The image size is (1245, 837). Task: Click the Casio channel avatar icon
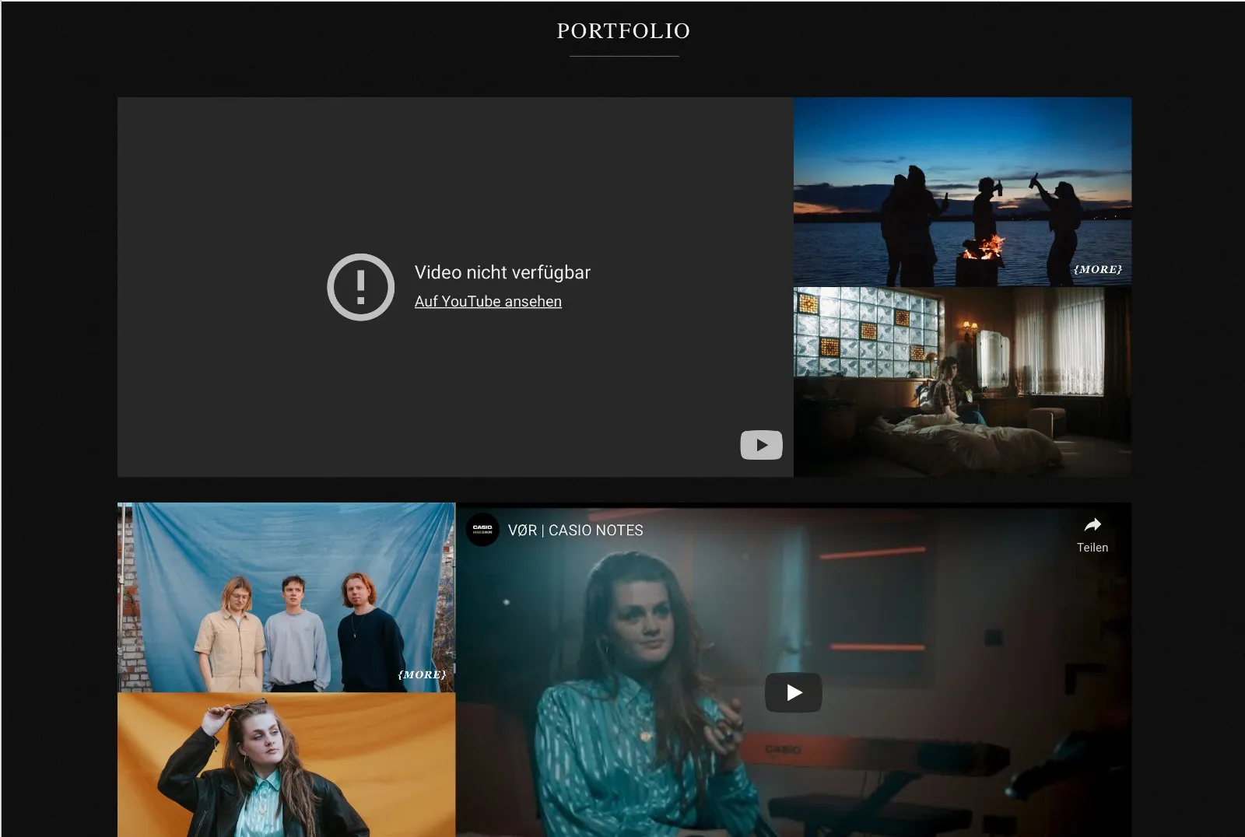coord(482,530)
